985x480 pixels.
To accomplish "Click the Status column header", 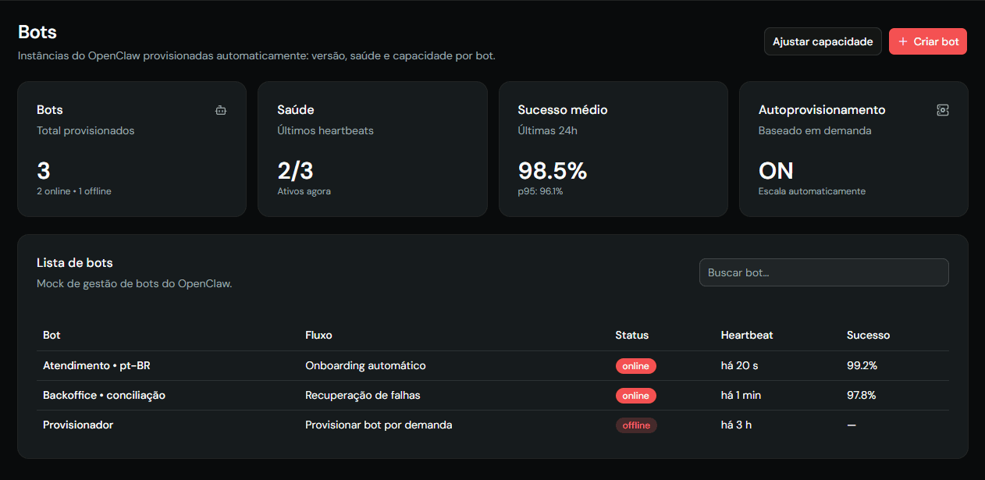I will coord(631,335).
